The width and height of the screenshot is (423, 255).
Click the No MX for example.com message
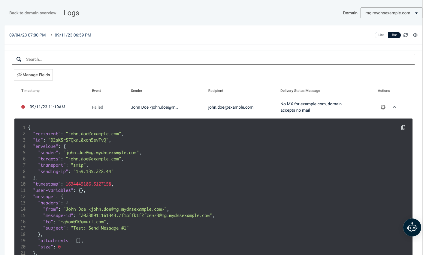(311, 107)
